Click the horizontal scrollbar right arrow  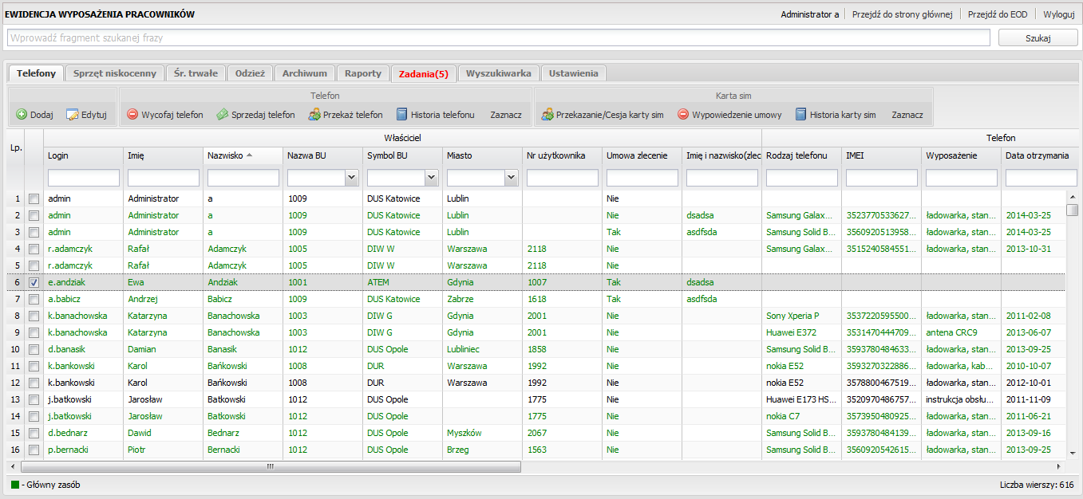tap(1060, 466)
